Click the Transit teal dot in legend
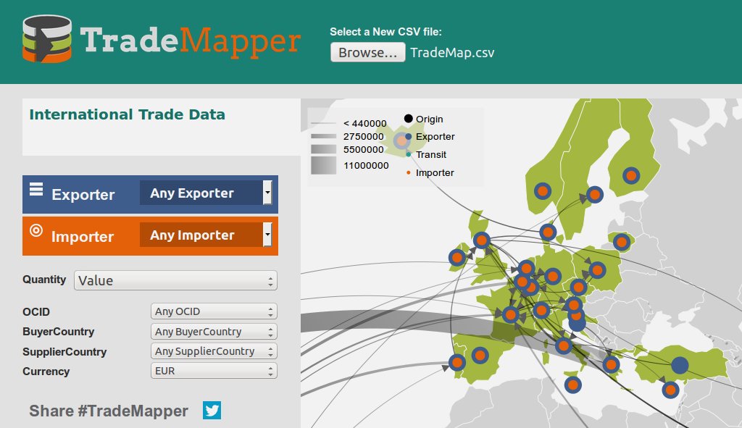Screen dimensions: 742x428 pyautogui.click(x=409, y=154)
